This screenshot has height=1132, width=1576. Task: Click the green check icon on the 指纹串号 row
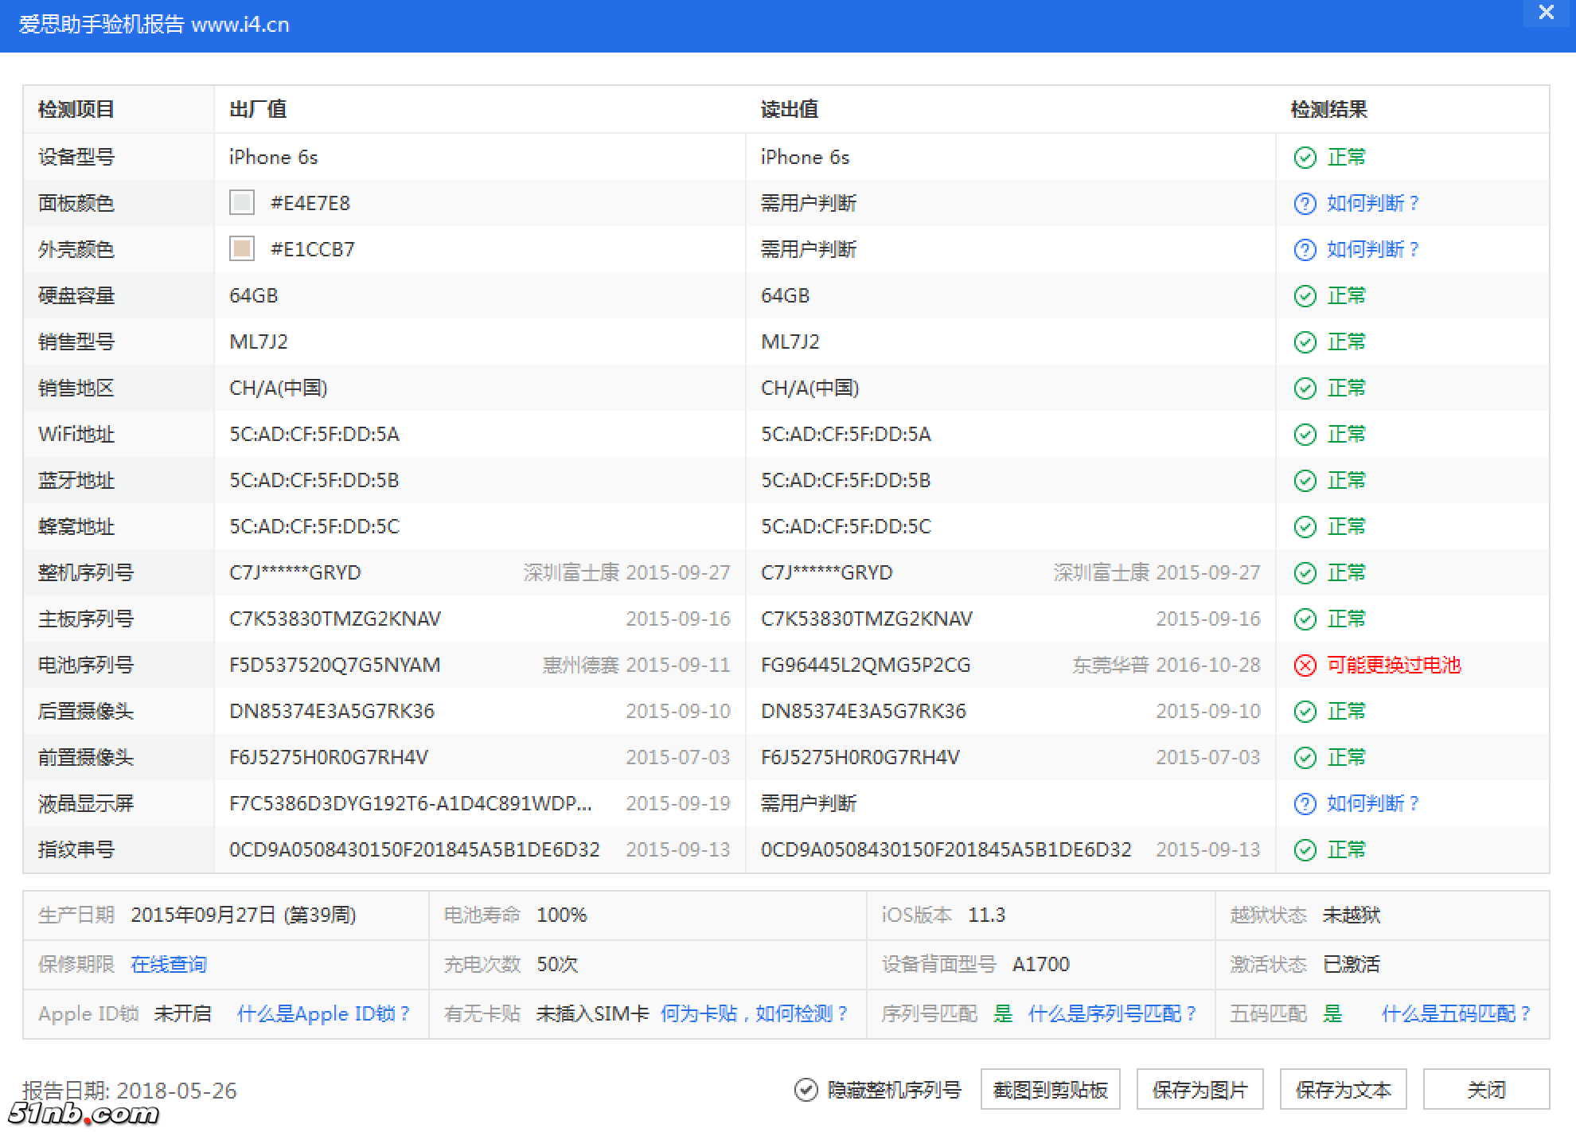point(1305,849)
